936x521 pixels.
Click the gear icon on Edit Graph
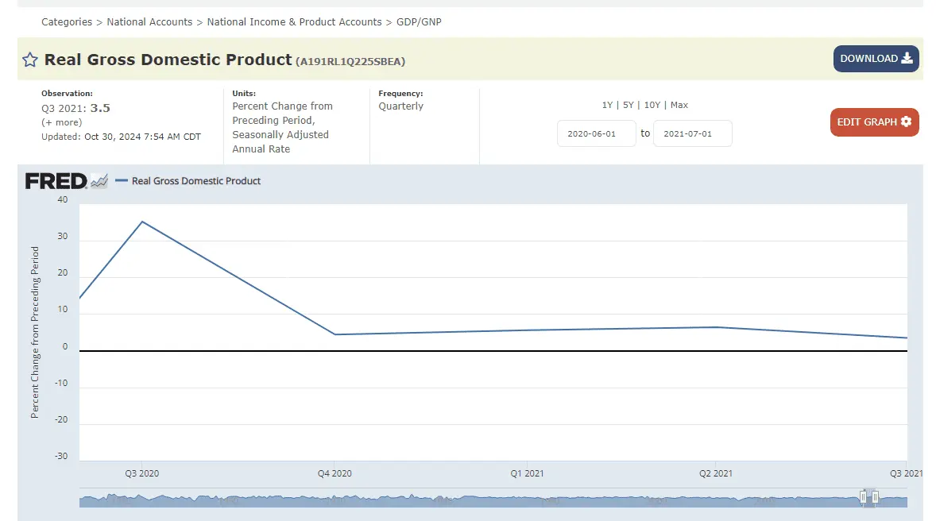pos(906,122)
